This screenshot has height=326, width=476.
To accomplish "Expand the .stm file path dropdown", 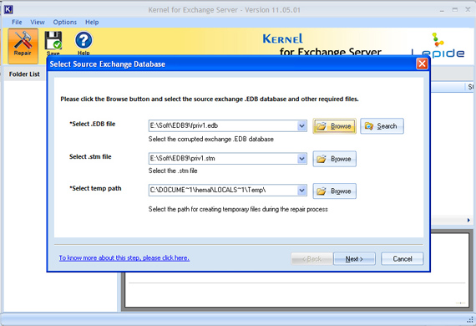I will (x=301, y=159).
